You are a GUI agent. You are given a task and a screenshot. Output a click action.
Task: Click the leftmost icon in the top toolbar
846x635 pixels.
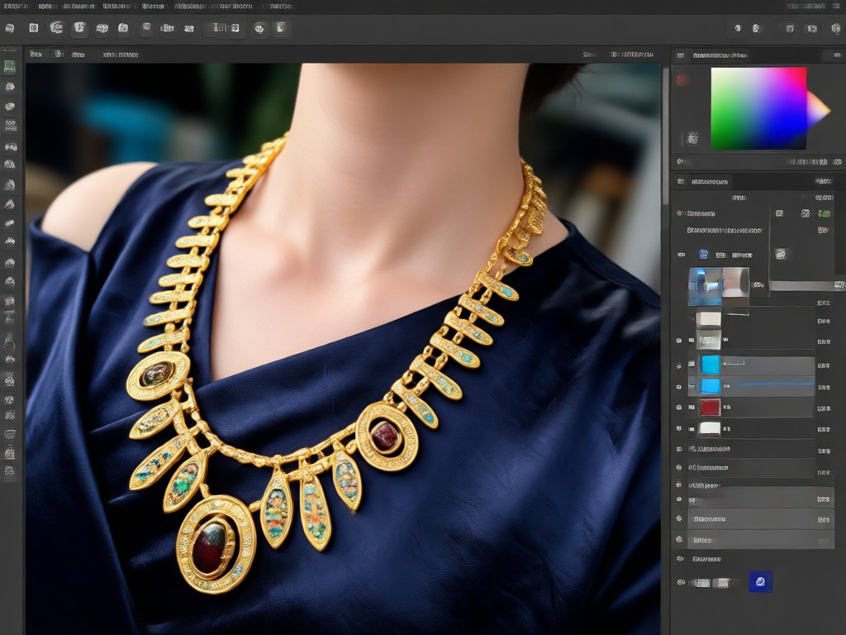tap(10, 28)
